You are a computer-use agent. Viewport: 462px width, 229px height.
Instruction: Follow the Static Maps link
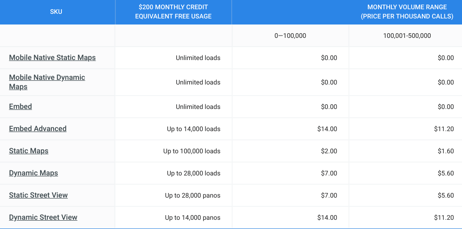point(29,151)
